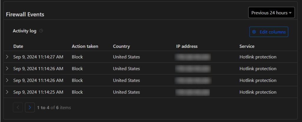Select Hotlink protection in the first row

[x=258, y=57]
